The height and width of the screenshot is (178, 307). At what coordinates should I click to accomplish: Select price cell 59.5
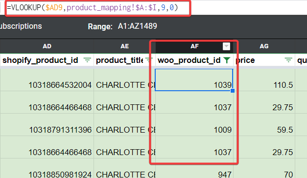(x=264, y=125)
